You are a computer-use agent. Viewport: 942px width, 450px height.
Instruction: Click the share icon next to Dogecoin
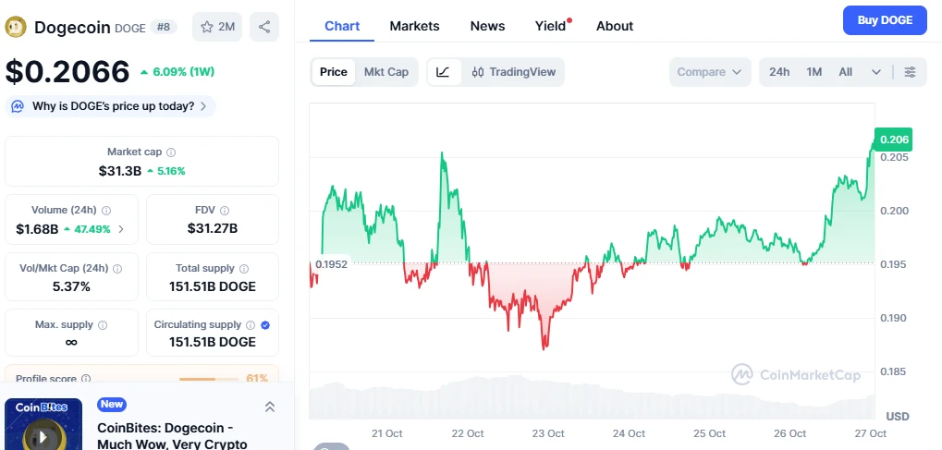pyautogui.click(x=264, y=27)
